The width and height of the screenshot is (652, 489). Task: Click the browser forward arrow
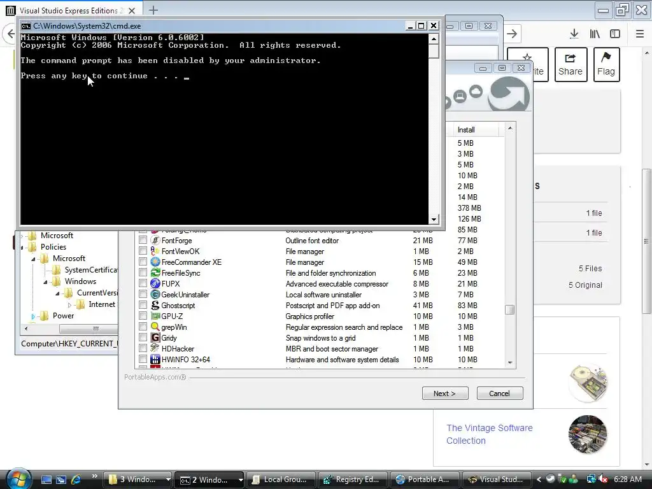pyautogui.click(x=512, y=34)
